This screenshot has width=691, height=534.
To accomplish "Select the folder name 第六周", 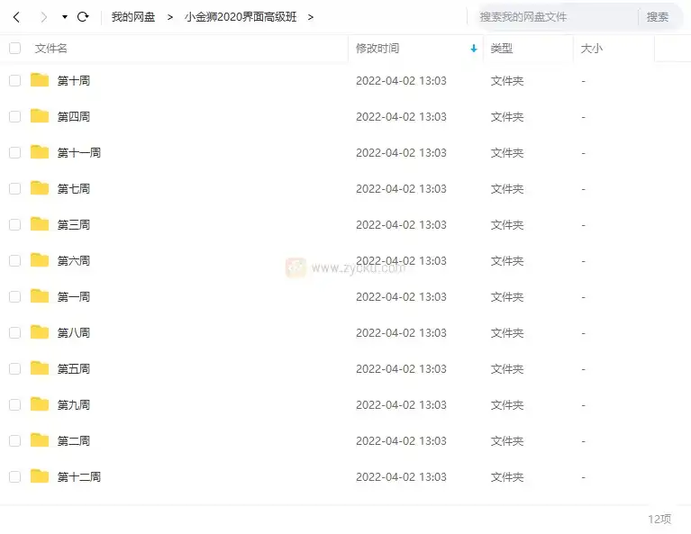I will [74, 261].
